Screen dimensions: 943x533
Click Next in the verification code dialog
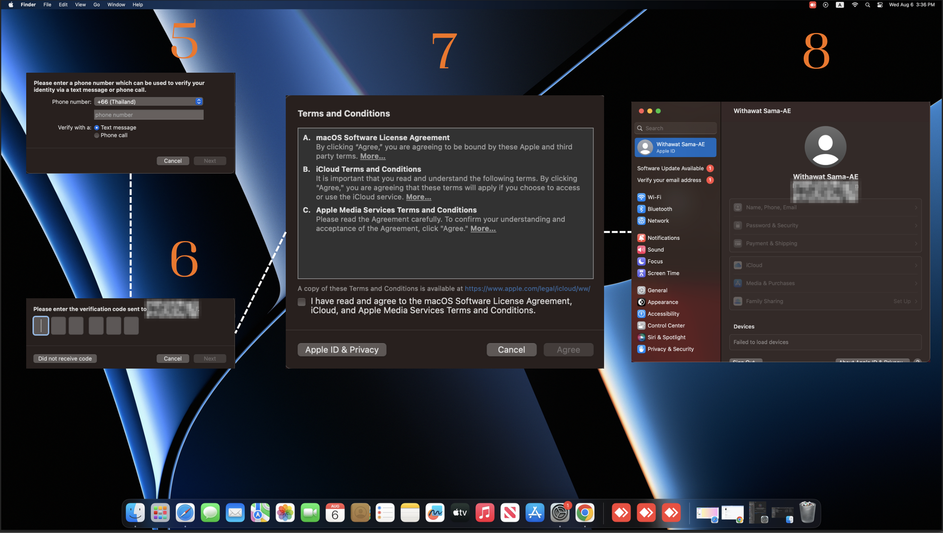tap(210, 359)
